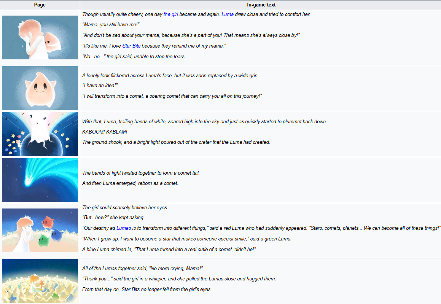Image resolution: width=441 pixels, height=304 pixels.
Task: Open thumbnail of Luma crashing into planet
Action: pyautogui.click(x=40, y=134)
